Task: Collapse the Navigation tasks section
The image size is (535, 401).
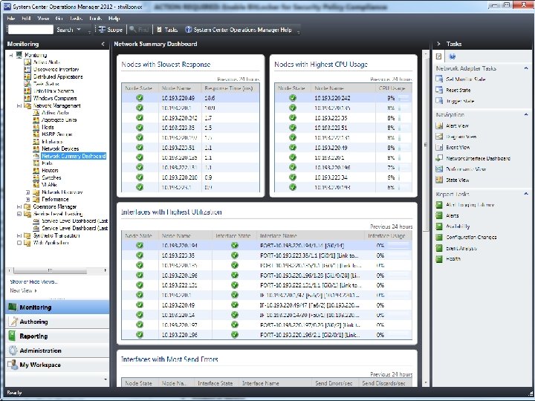Action: click(x=526, y=114)
